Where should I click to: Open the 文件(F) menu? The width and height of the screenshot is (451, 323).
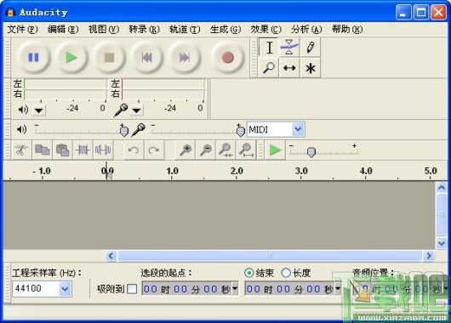[x=22, y=29]
